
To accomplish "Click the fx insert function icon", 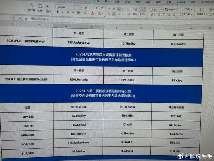I will click(26, 19).
